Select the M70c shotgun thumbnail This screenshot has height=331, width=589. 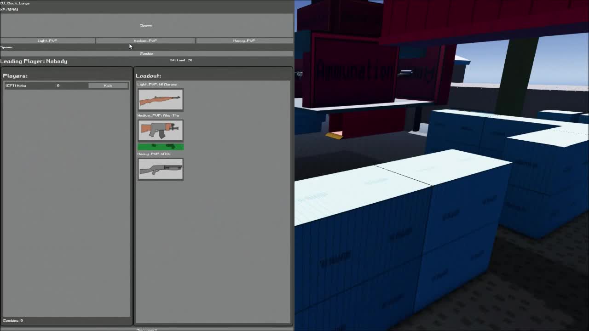tap(160, 169)
